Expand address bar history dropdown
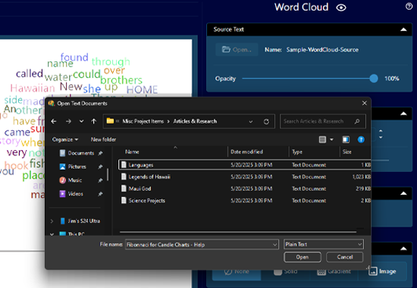 click(250, 121)
